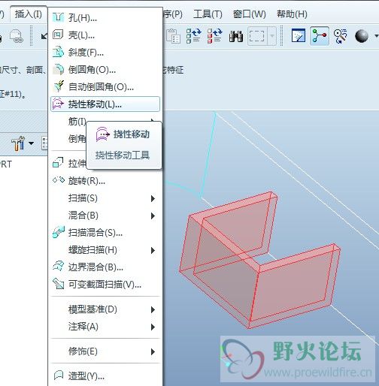Select 扫描混合(S)... entry
The width and height of the screenshot is (379, 386).
coord(105,233)
